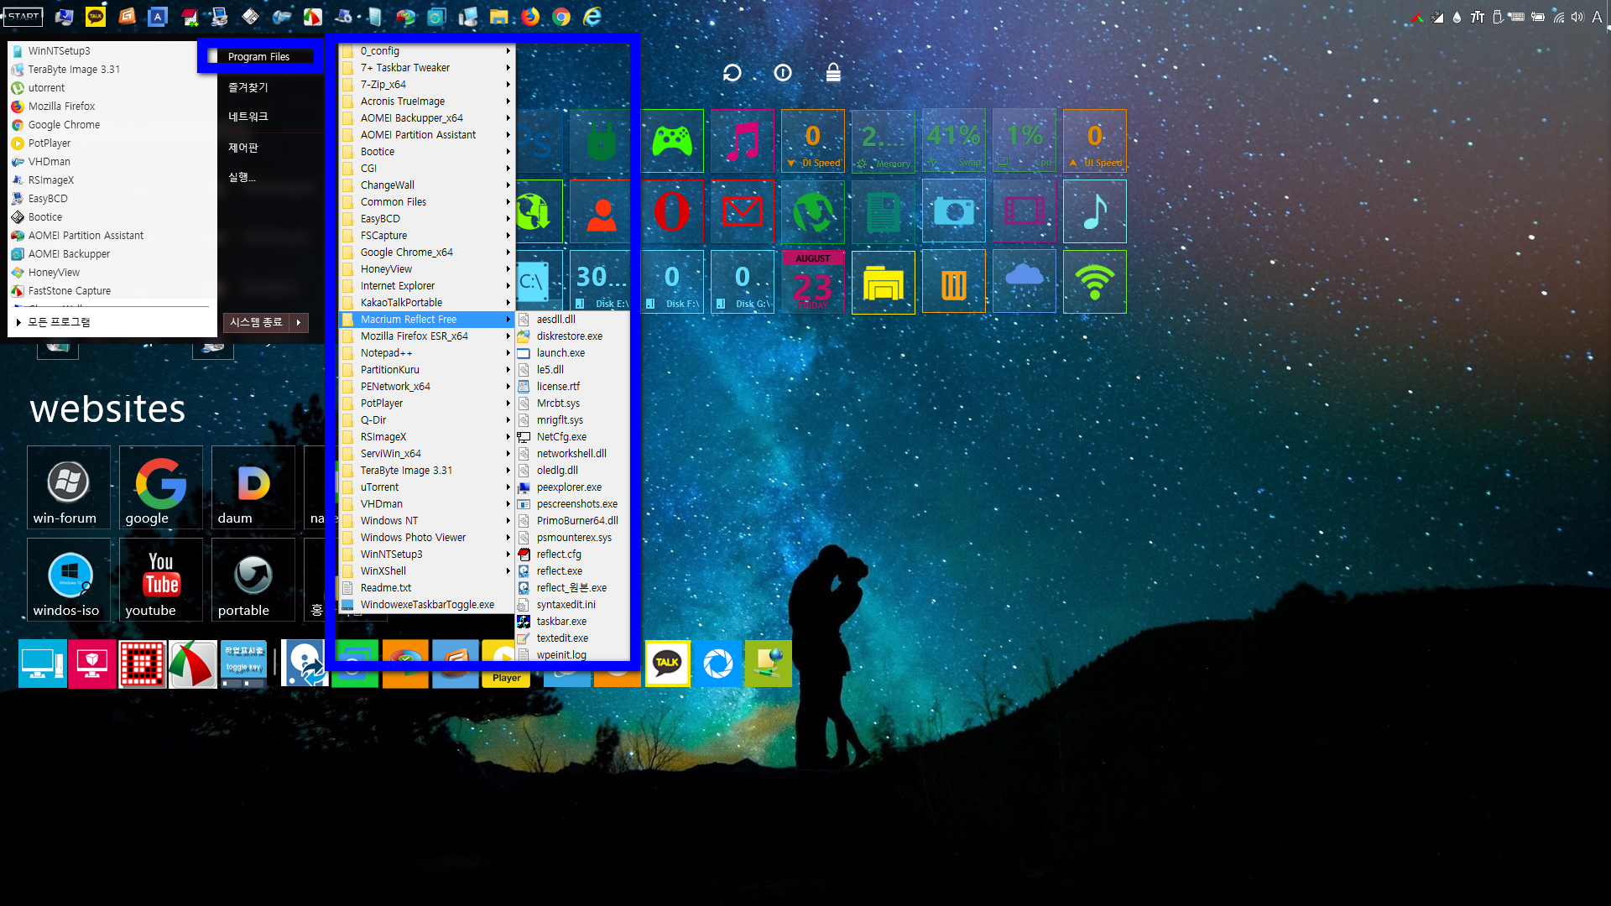
Task: Open the yellow file folder tile
Action: [884, 282]
